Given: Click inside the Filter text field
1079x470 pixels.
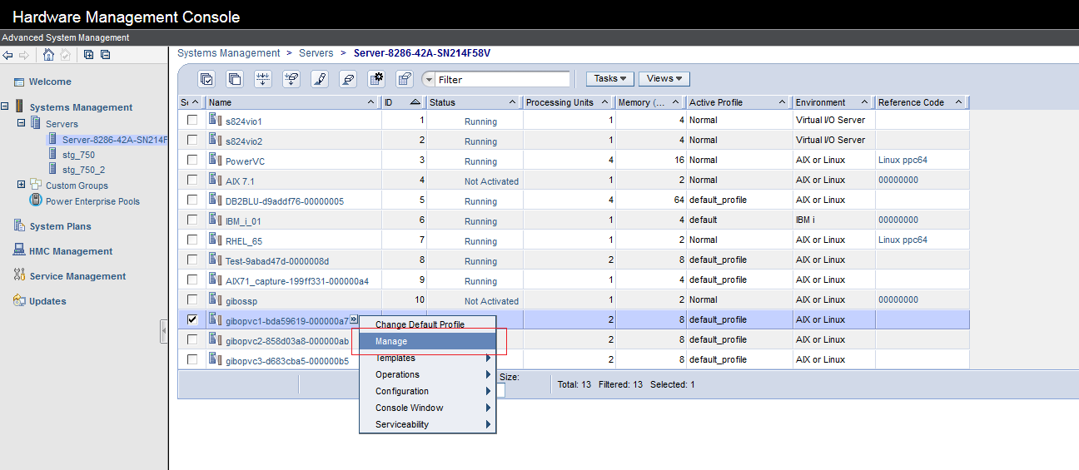Looking at the screenshot, I should point(503,80).
